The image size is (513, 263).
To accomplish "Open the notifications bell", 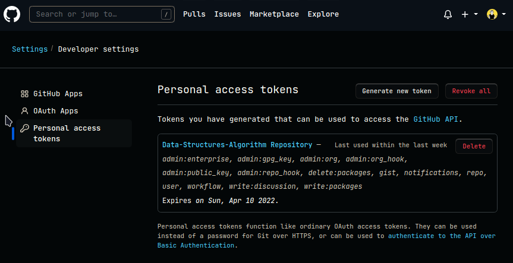I will point(448,14).
